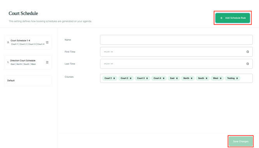The height and width of the screenshot is (148, 259).
Task: Remove the Court 2 tag
Action: [131, 78]
